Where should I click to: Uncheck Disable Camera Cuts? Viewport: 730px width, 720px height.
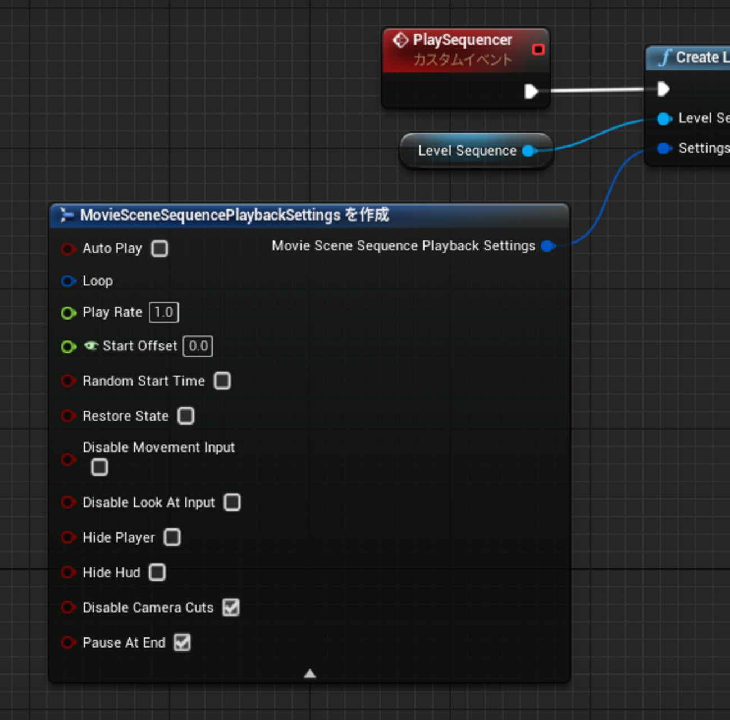[x=231, y=607]
